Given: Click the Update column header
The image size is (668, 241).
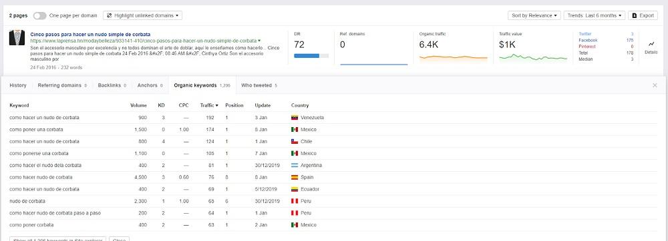Looking at the screenshot, I should point(263,105).
